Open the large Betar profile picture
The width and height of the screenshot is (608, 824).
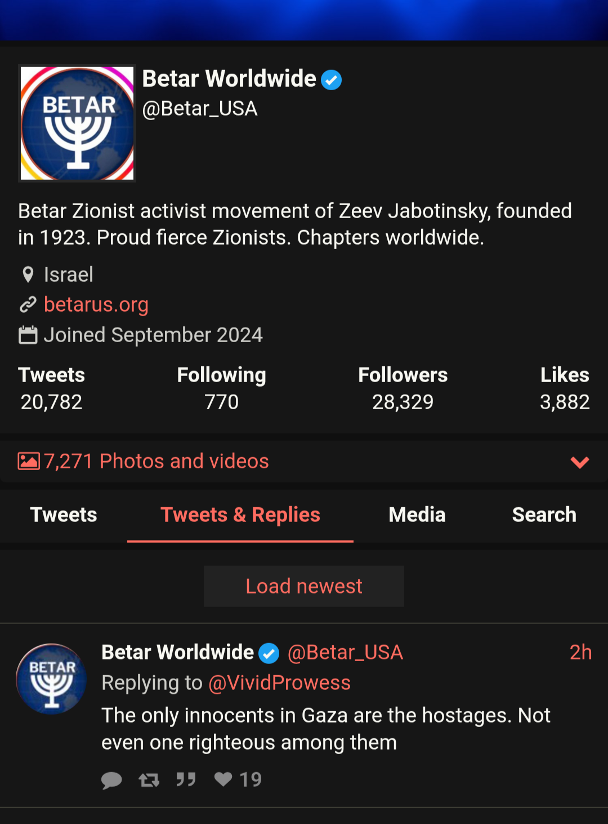click(x=77, y=123)
